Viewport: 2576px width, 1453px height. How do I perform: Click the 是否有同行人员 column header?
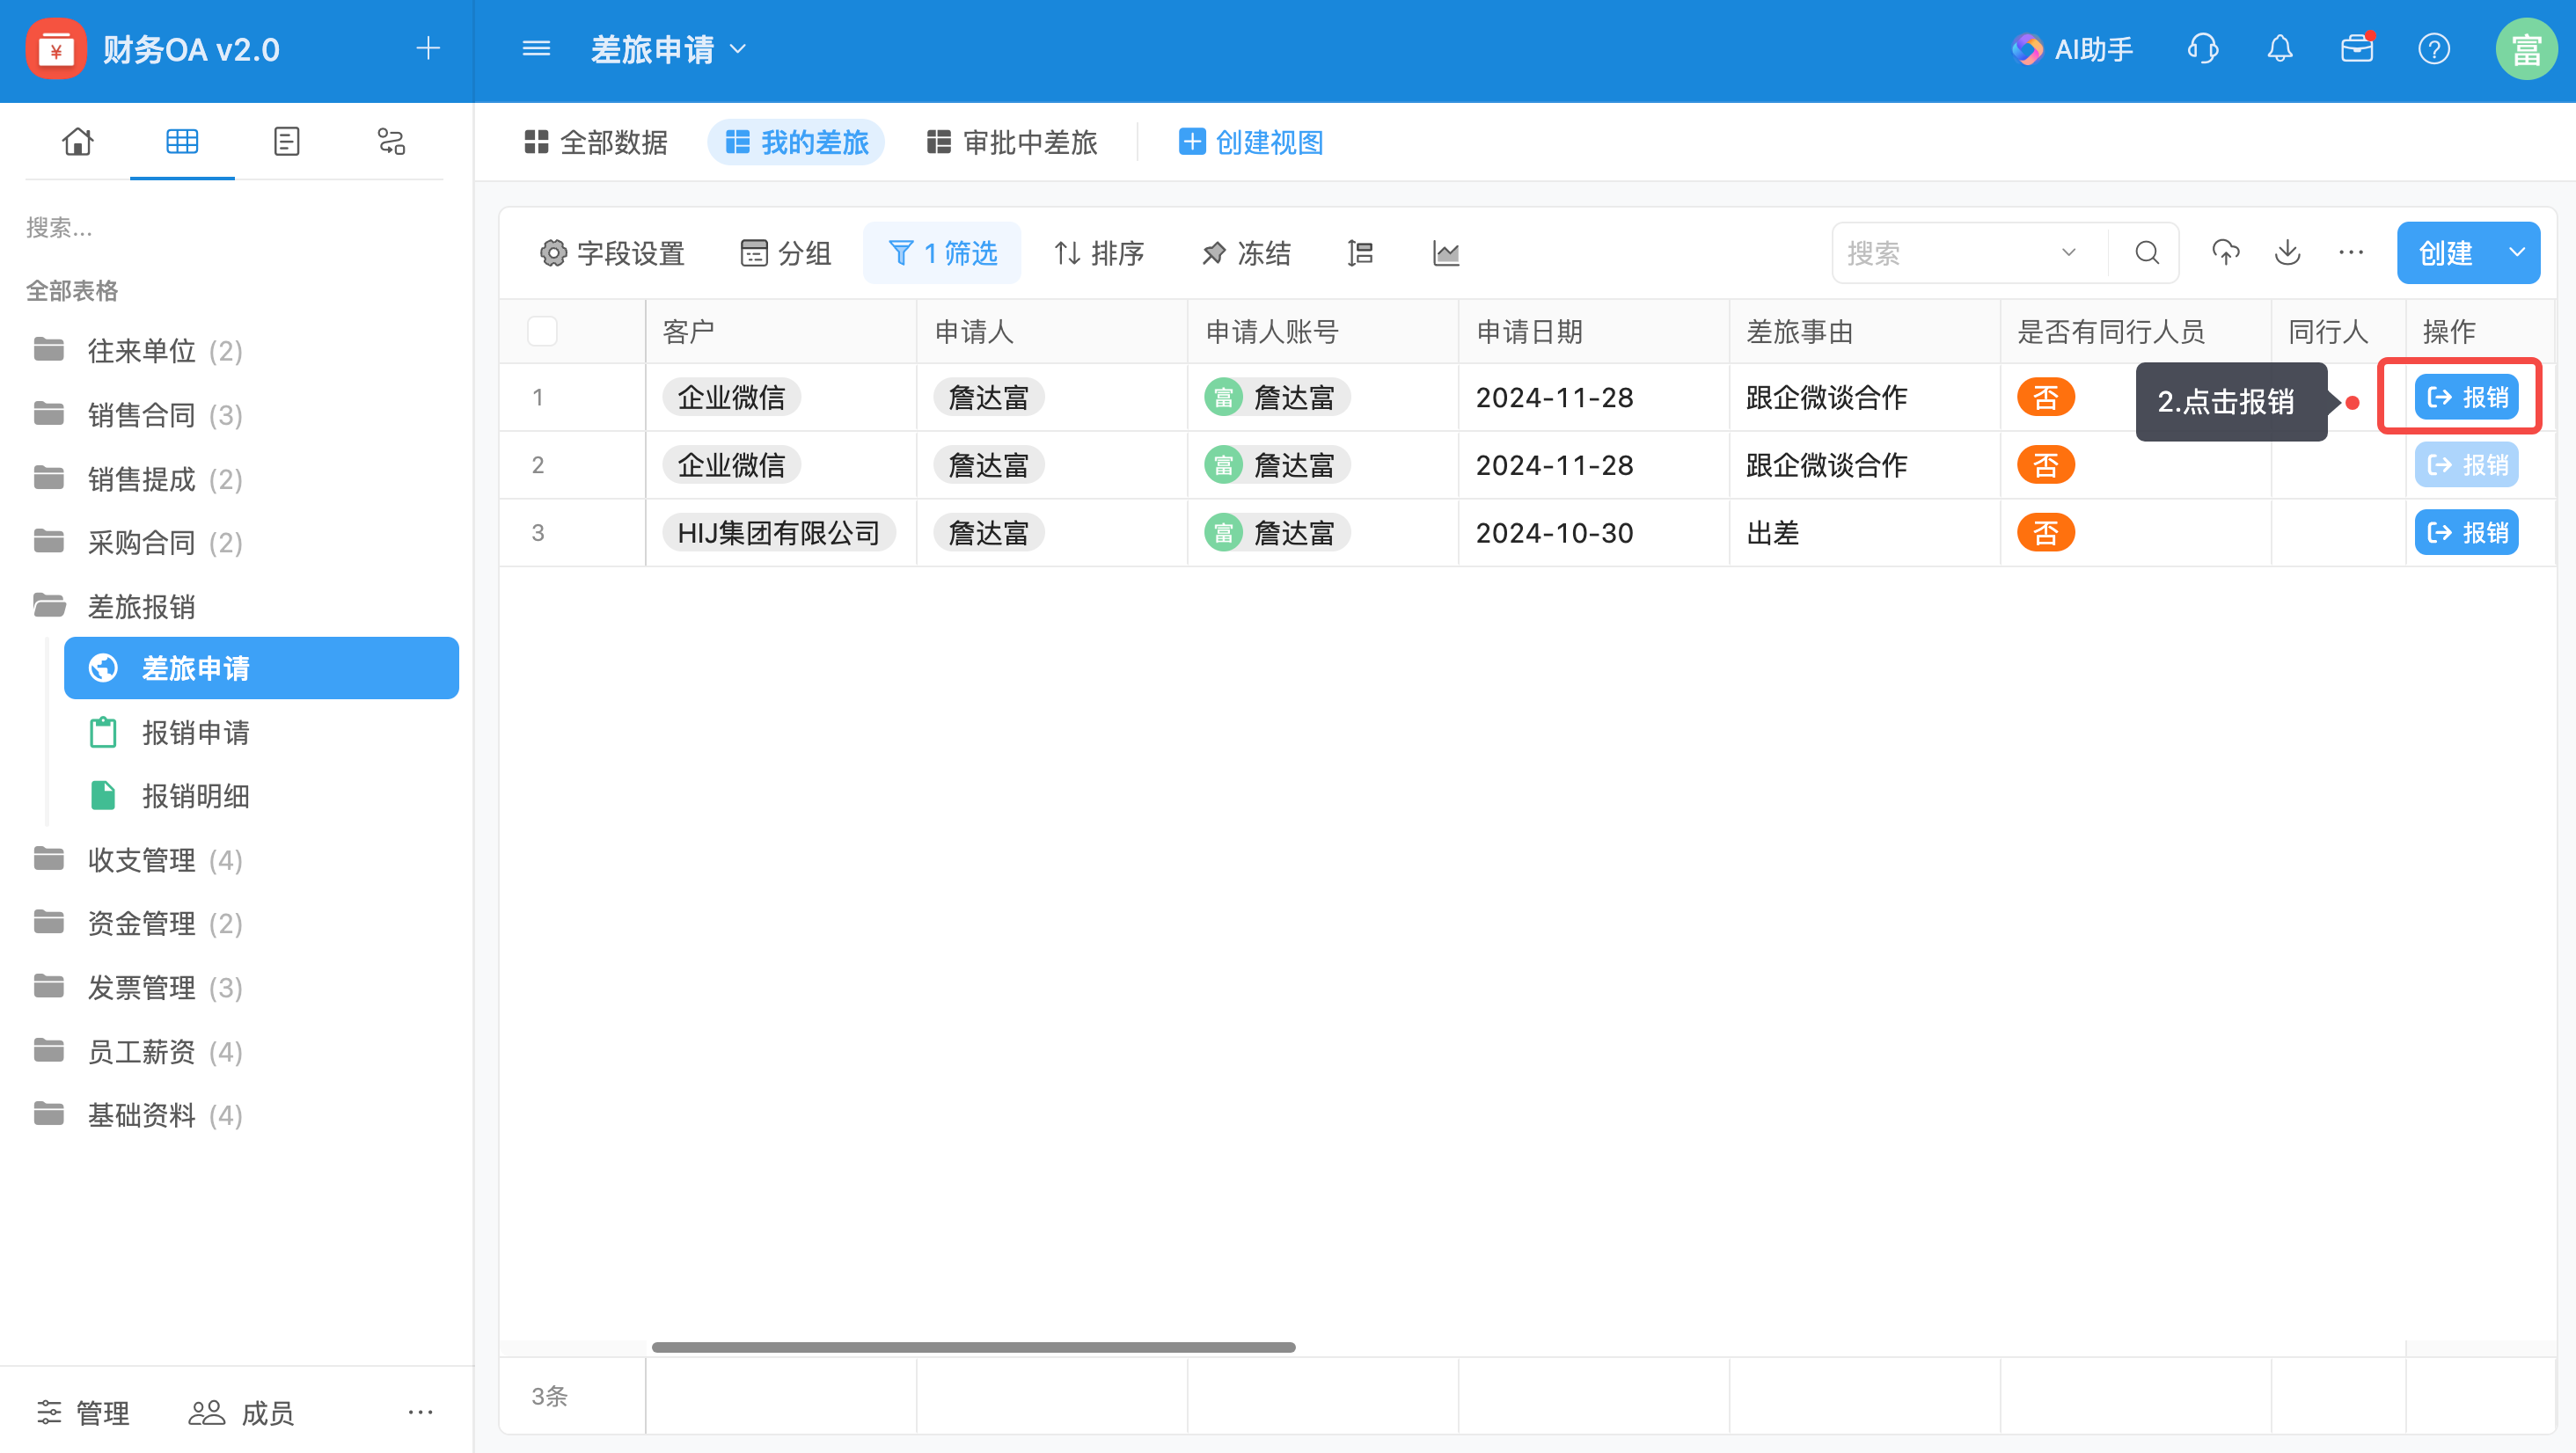coord(2135,331)
